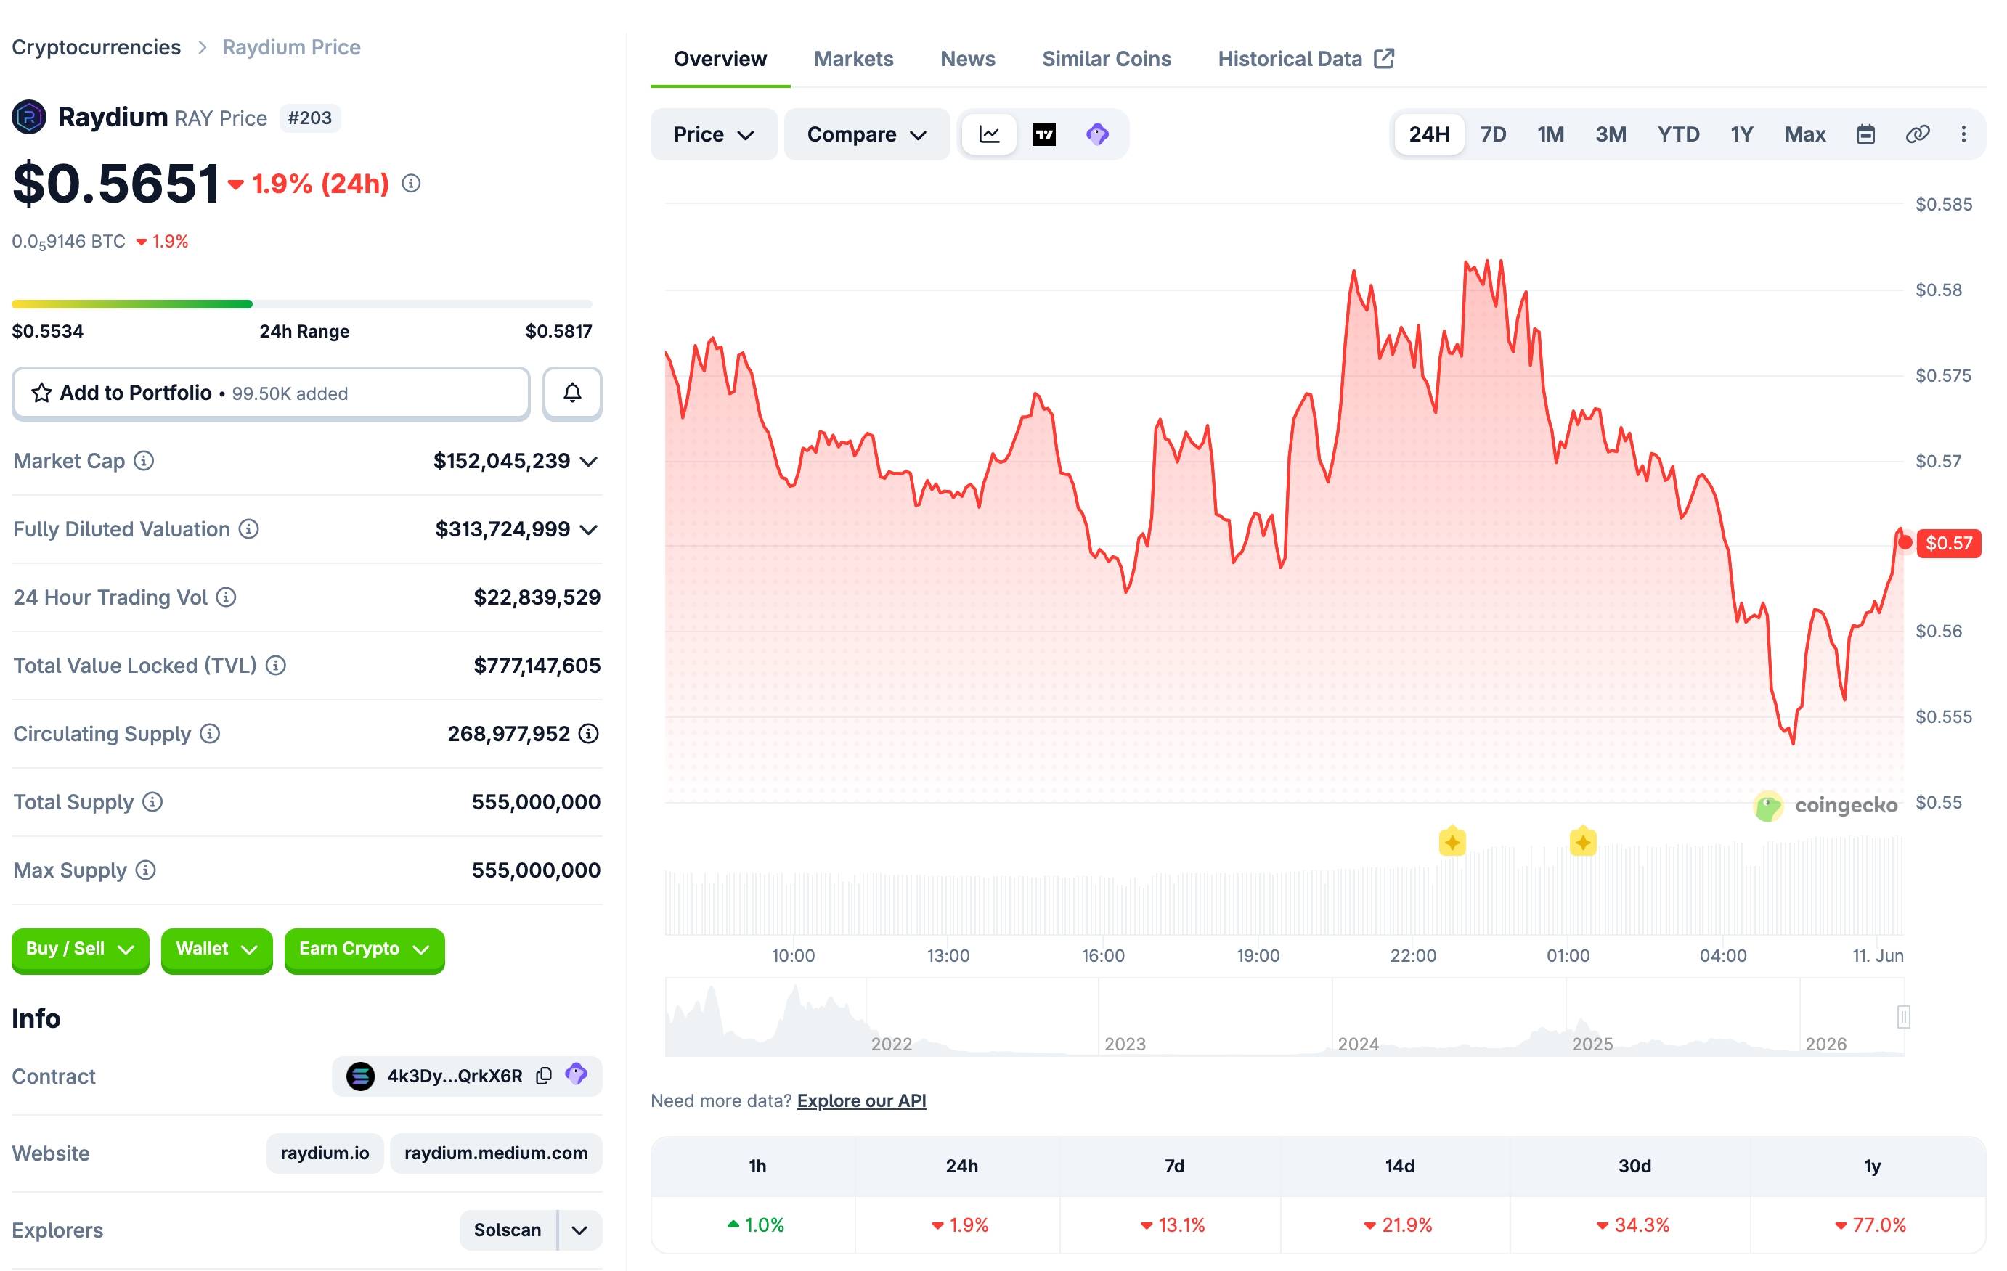The image size is (2007, 1271).
Task: Click the purple icon beside contract address
Action: coord(576,1074)
